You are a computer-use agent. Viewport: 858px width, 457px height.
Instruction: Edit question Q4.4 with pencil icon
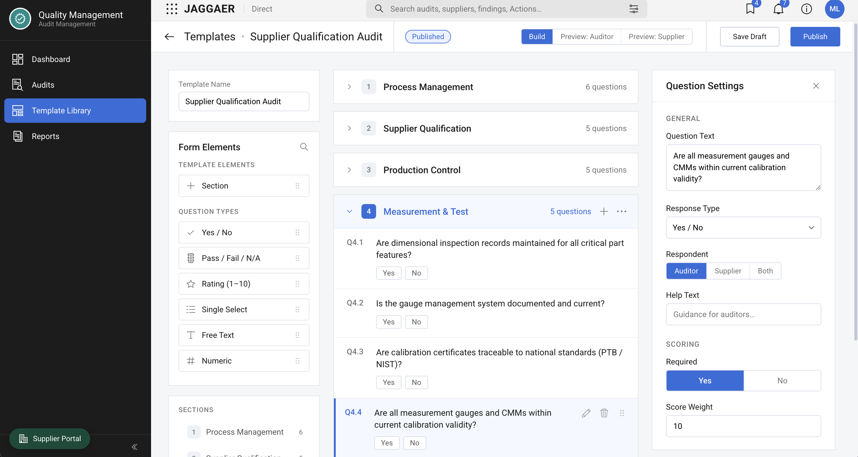[x=586, y=413]
